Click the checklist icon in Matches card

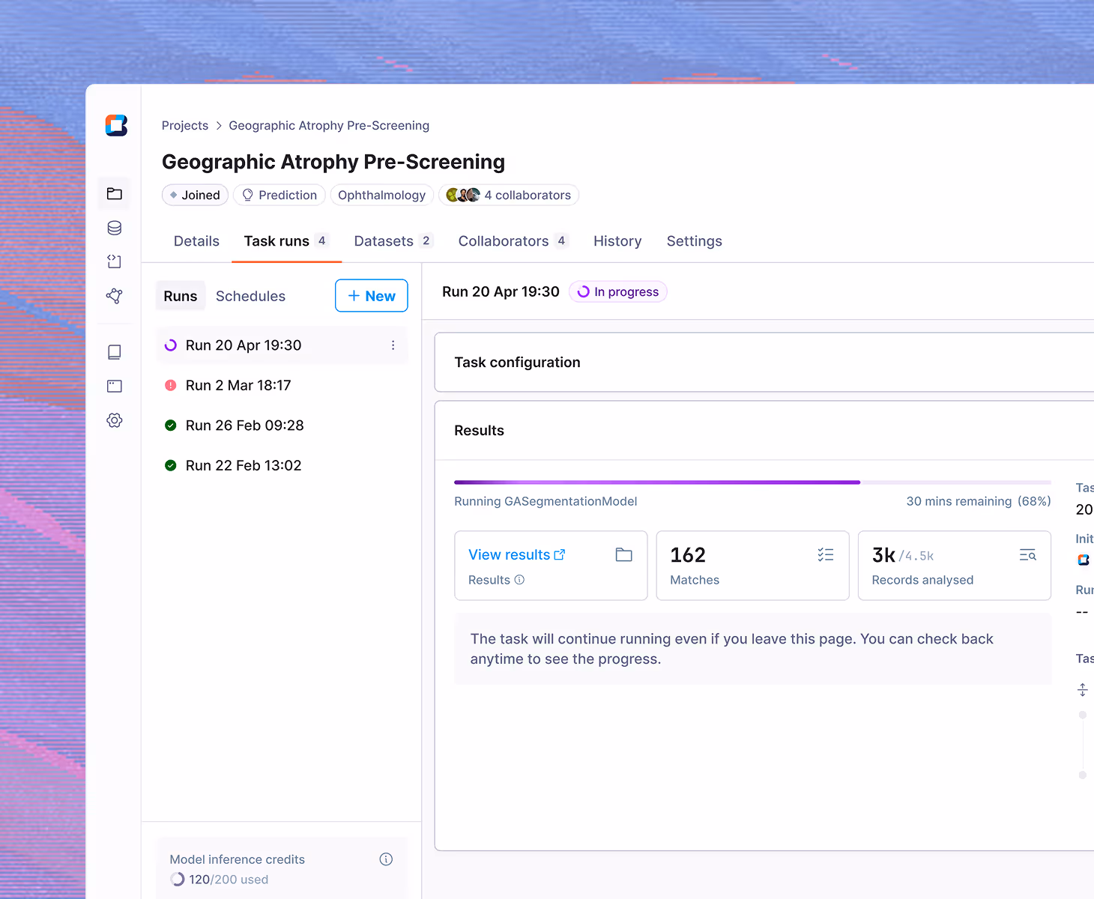826,555
